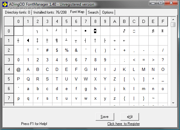The image size is (180, 130).
Task: Select the uppercase A cell in row 4
Action: coord(28,69)
